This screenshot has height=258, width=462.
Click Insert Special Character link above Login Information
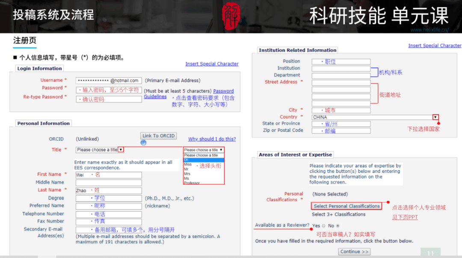(x=212, y=64)
